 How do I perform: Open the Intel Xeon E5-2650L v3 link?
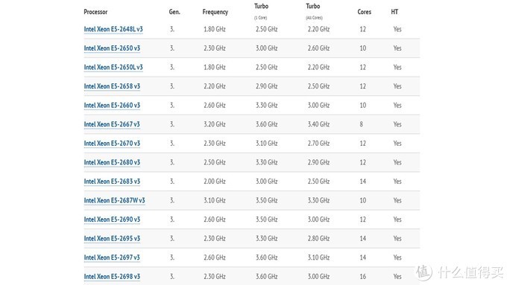click(x=113, y=67)
